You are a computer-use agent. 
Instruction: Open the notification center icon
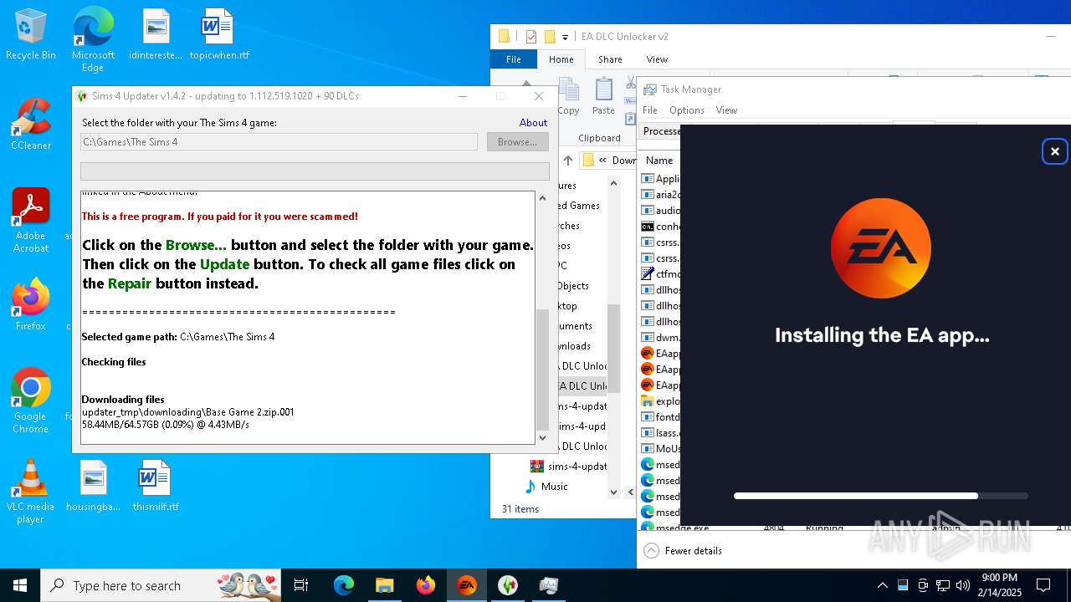pos(1043,585)
